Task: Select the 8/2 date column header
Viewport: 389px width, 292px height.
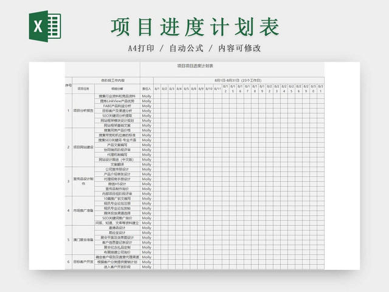Action: [x=165, y=89]
